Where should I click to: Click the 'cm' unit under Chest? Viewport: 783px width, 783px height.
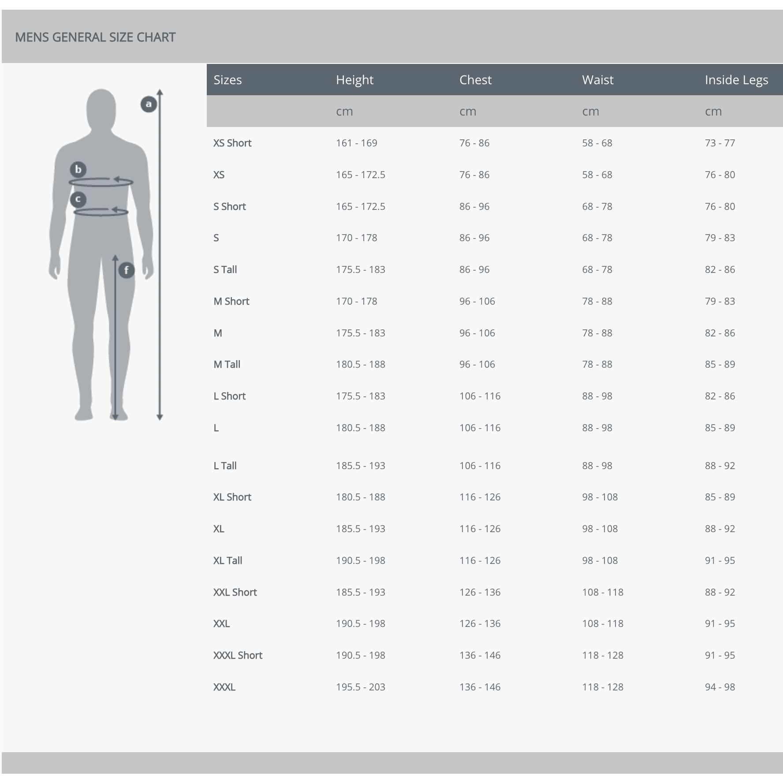[467, 112]
